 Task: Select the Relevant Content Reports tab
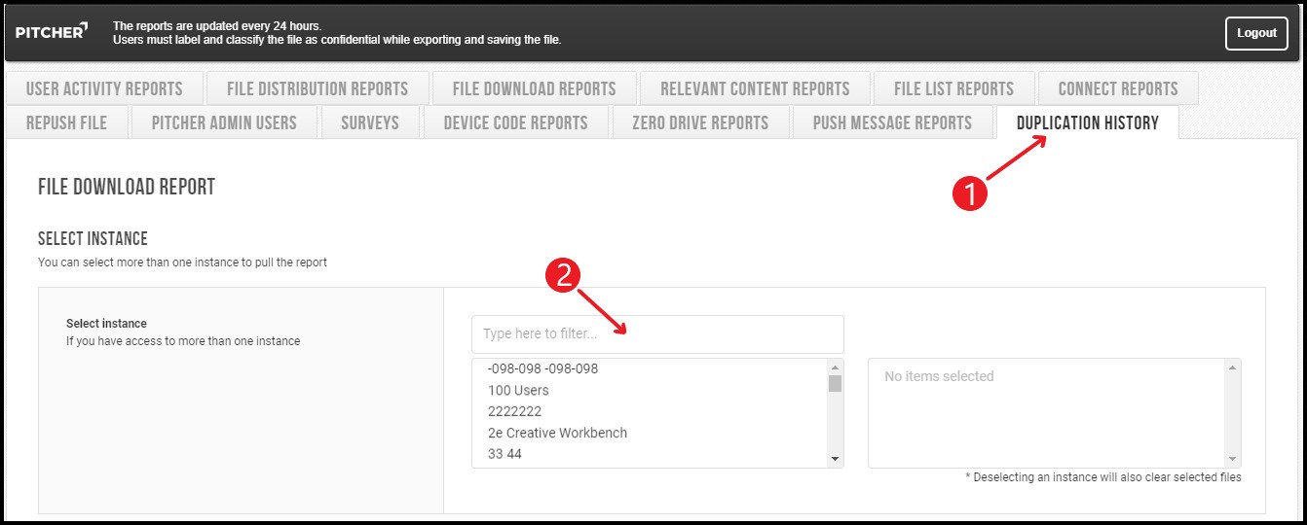tap(755, 88)
